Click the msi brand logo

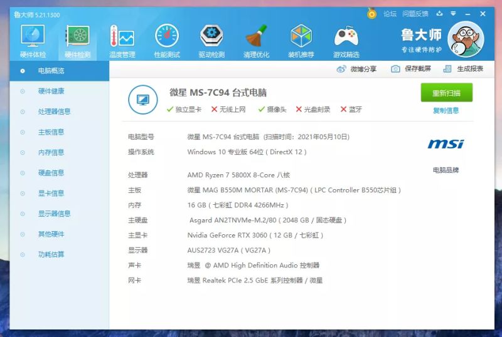446,144
